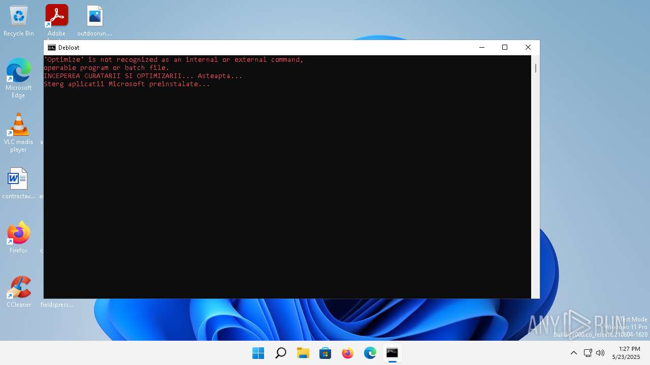The image size is (650, 365).
Task: Open the Recycle Bin desktop icon
Action: point(19,21)
